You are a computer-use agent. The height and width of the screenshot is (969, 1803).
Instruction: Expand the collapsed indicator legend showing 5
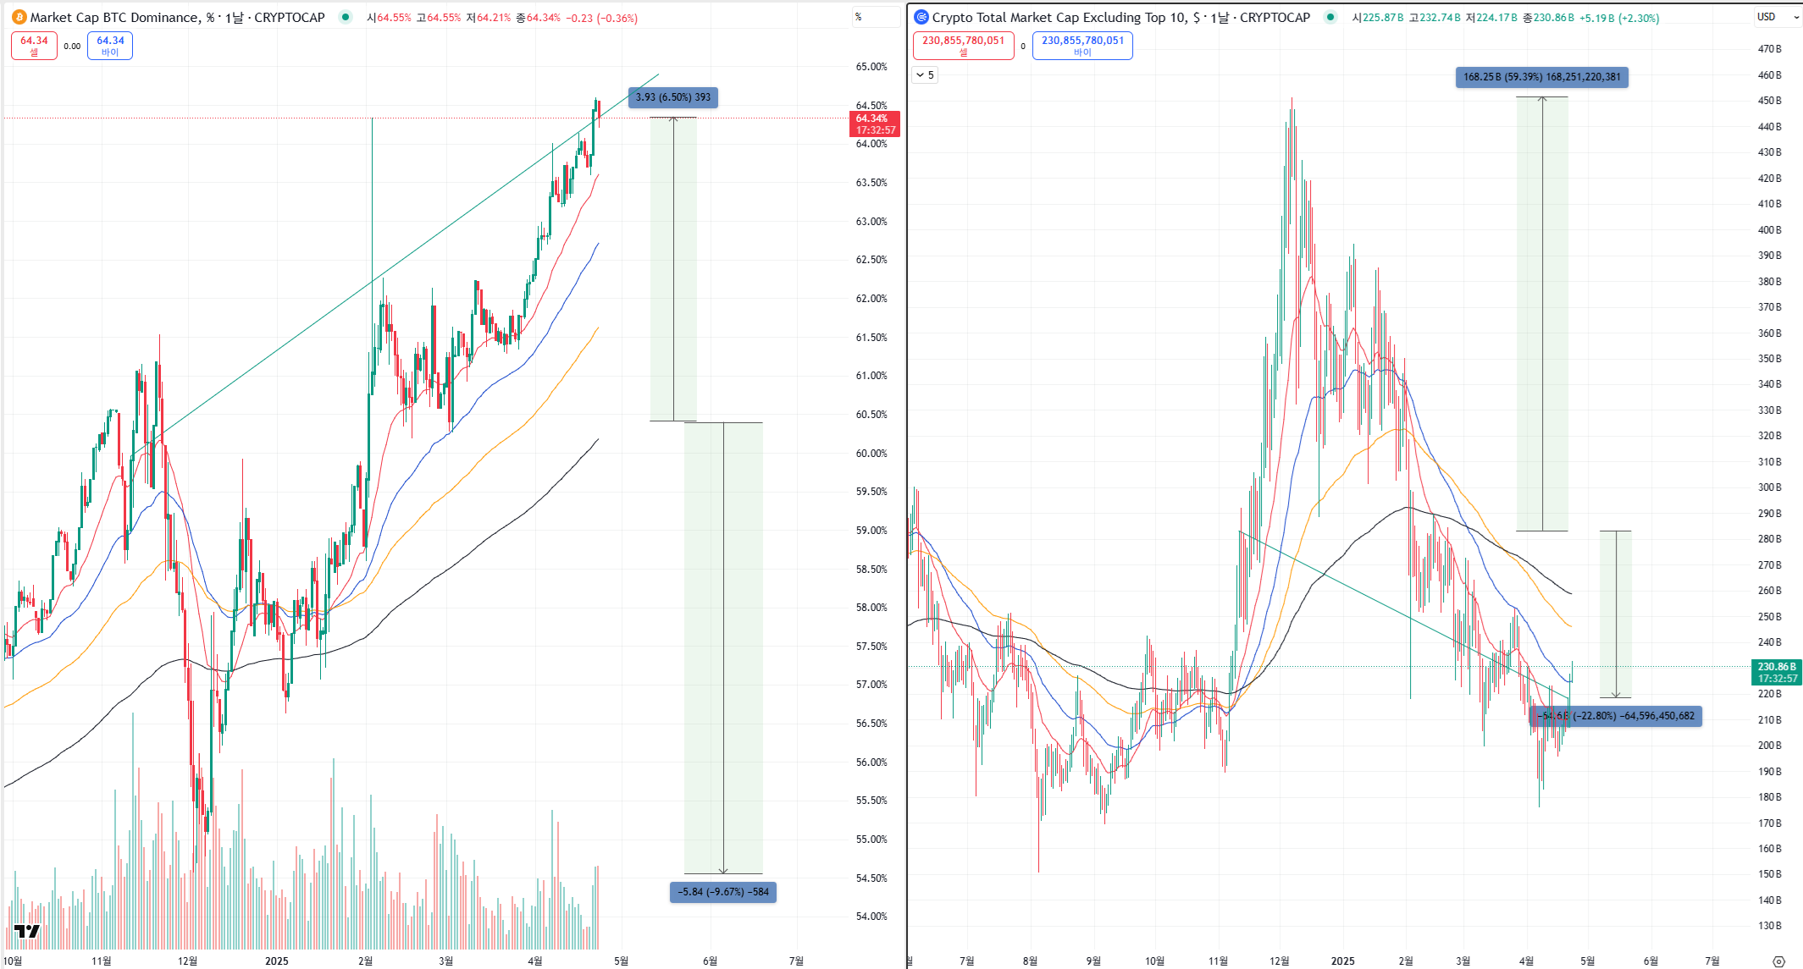[x=925, y=75]
